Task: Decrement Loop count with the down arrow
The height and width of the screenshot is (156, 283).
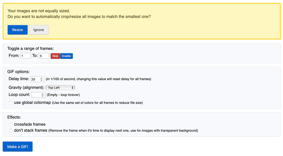Action: coord(43,96)
